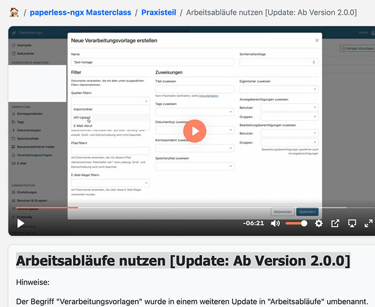Open Dokumente in the sidebar
The image size is (375, 307).
pyautogui.click(x=25, y=53)
